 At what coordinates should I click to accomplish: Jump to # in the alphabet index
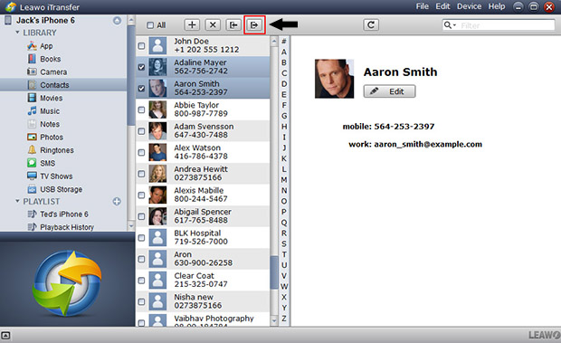[x=284, y=41]
